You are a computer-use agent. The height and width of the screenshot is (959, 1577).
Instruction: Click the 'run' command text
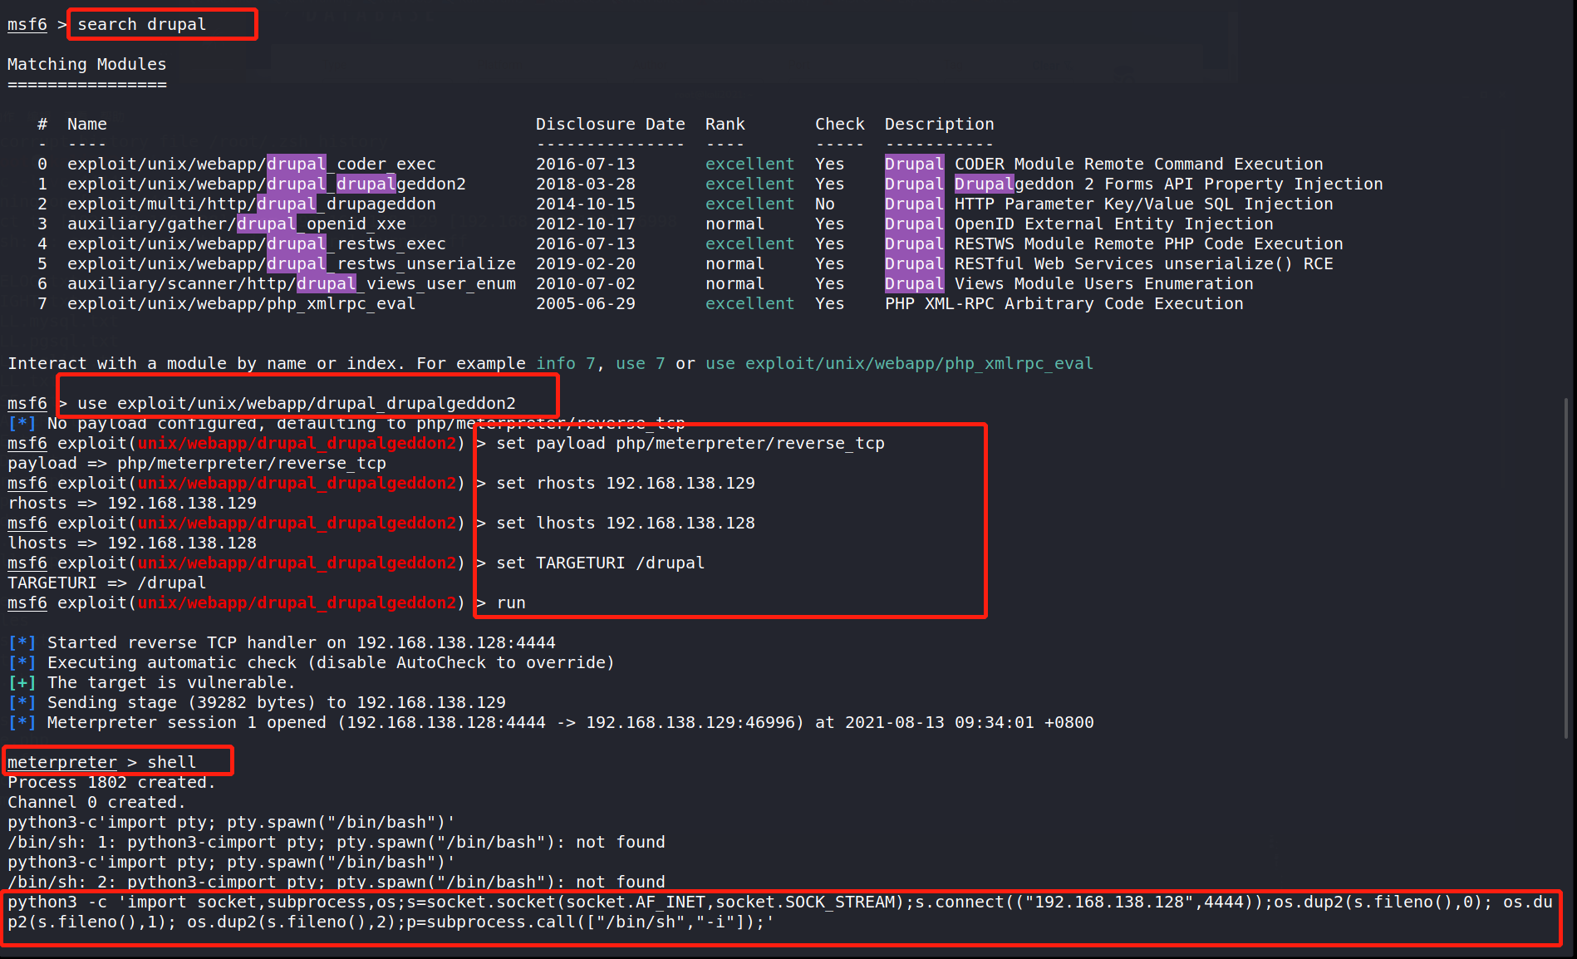511,602
